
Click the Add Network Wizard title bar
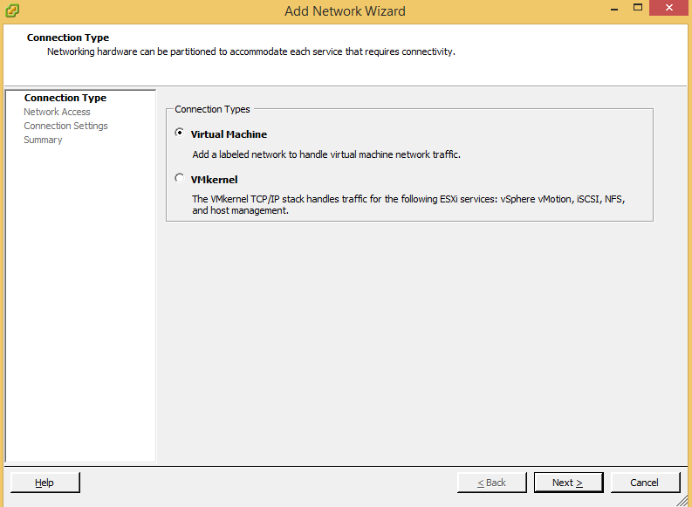click(345, 11)
